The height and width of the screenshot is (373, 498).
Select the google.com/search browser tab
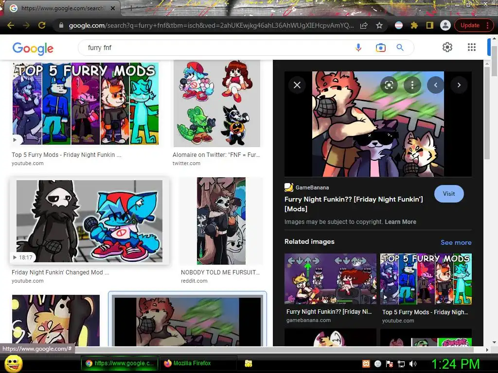point(62,8)
